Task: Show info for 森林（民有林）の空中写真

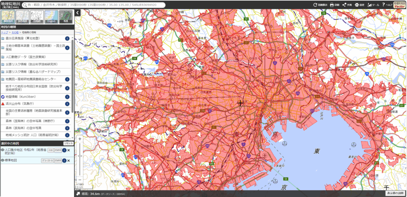Action: 67,128
